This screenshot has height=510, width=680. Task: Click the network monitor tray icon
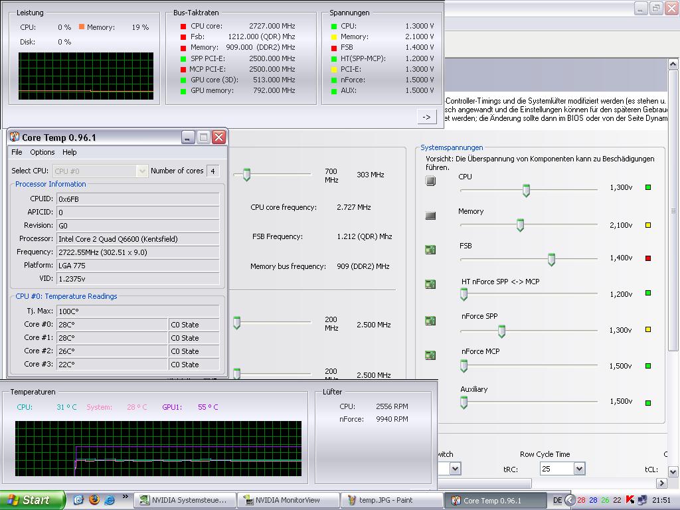coord(642,500)
